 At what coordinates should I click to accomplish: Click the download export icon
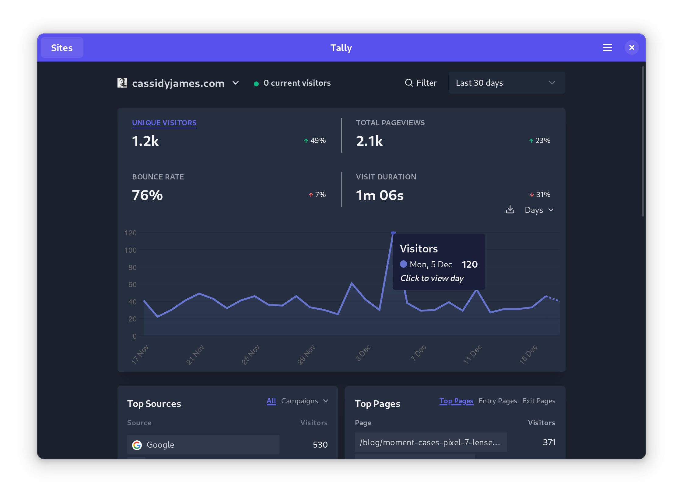pyautogui.click(x=510, y=210)
